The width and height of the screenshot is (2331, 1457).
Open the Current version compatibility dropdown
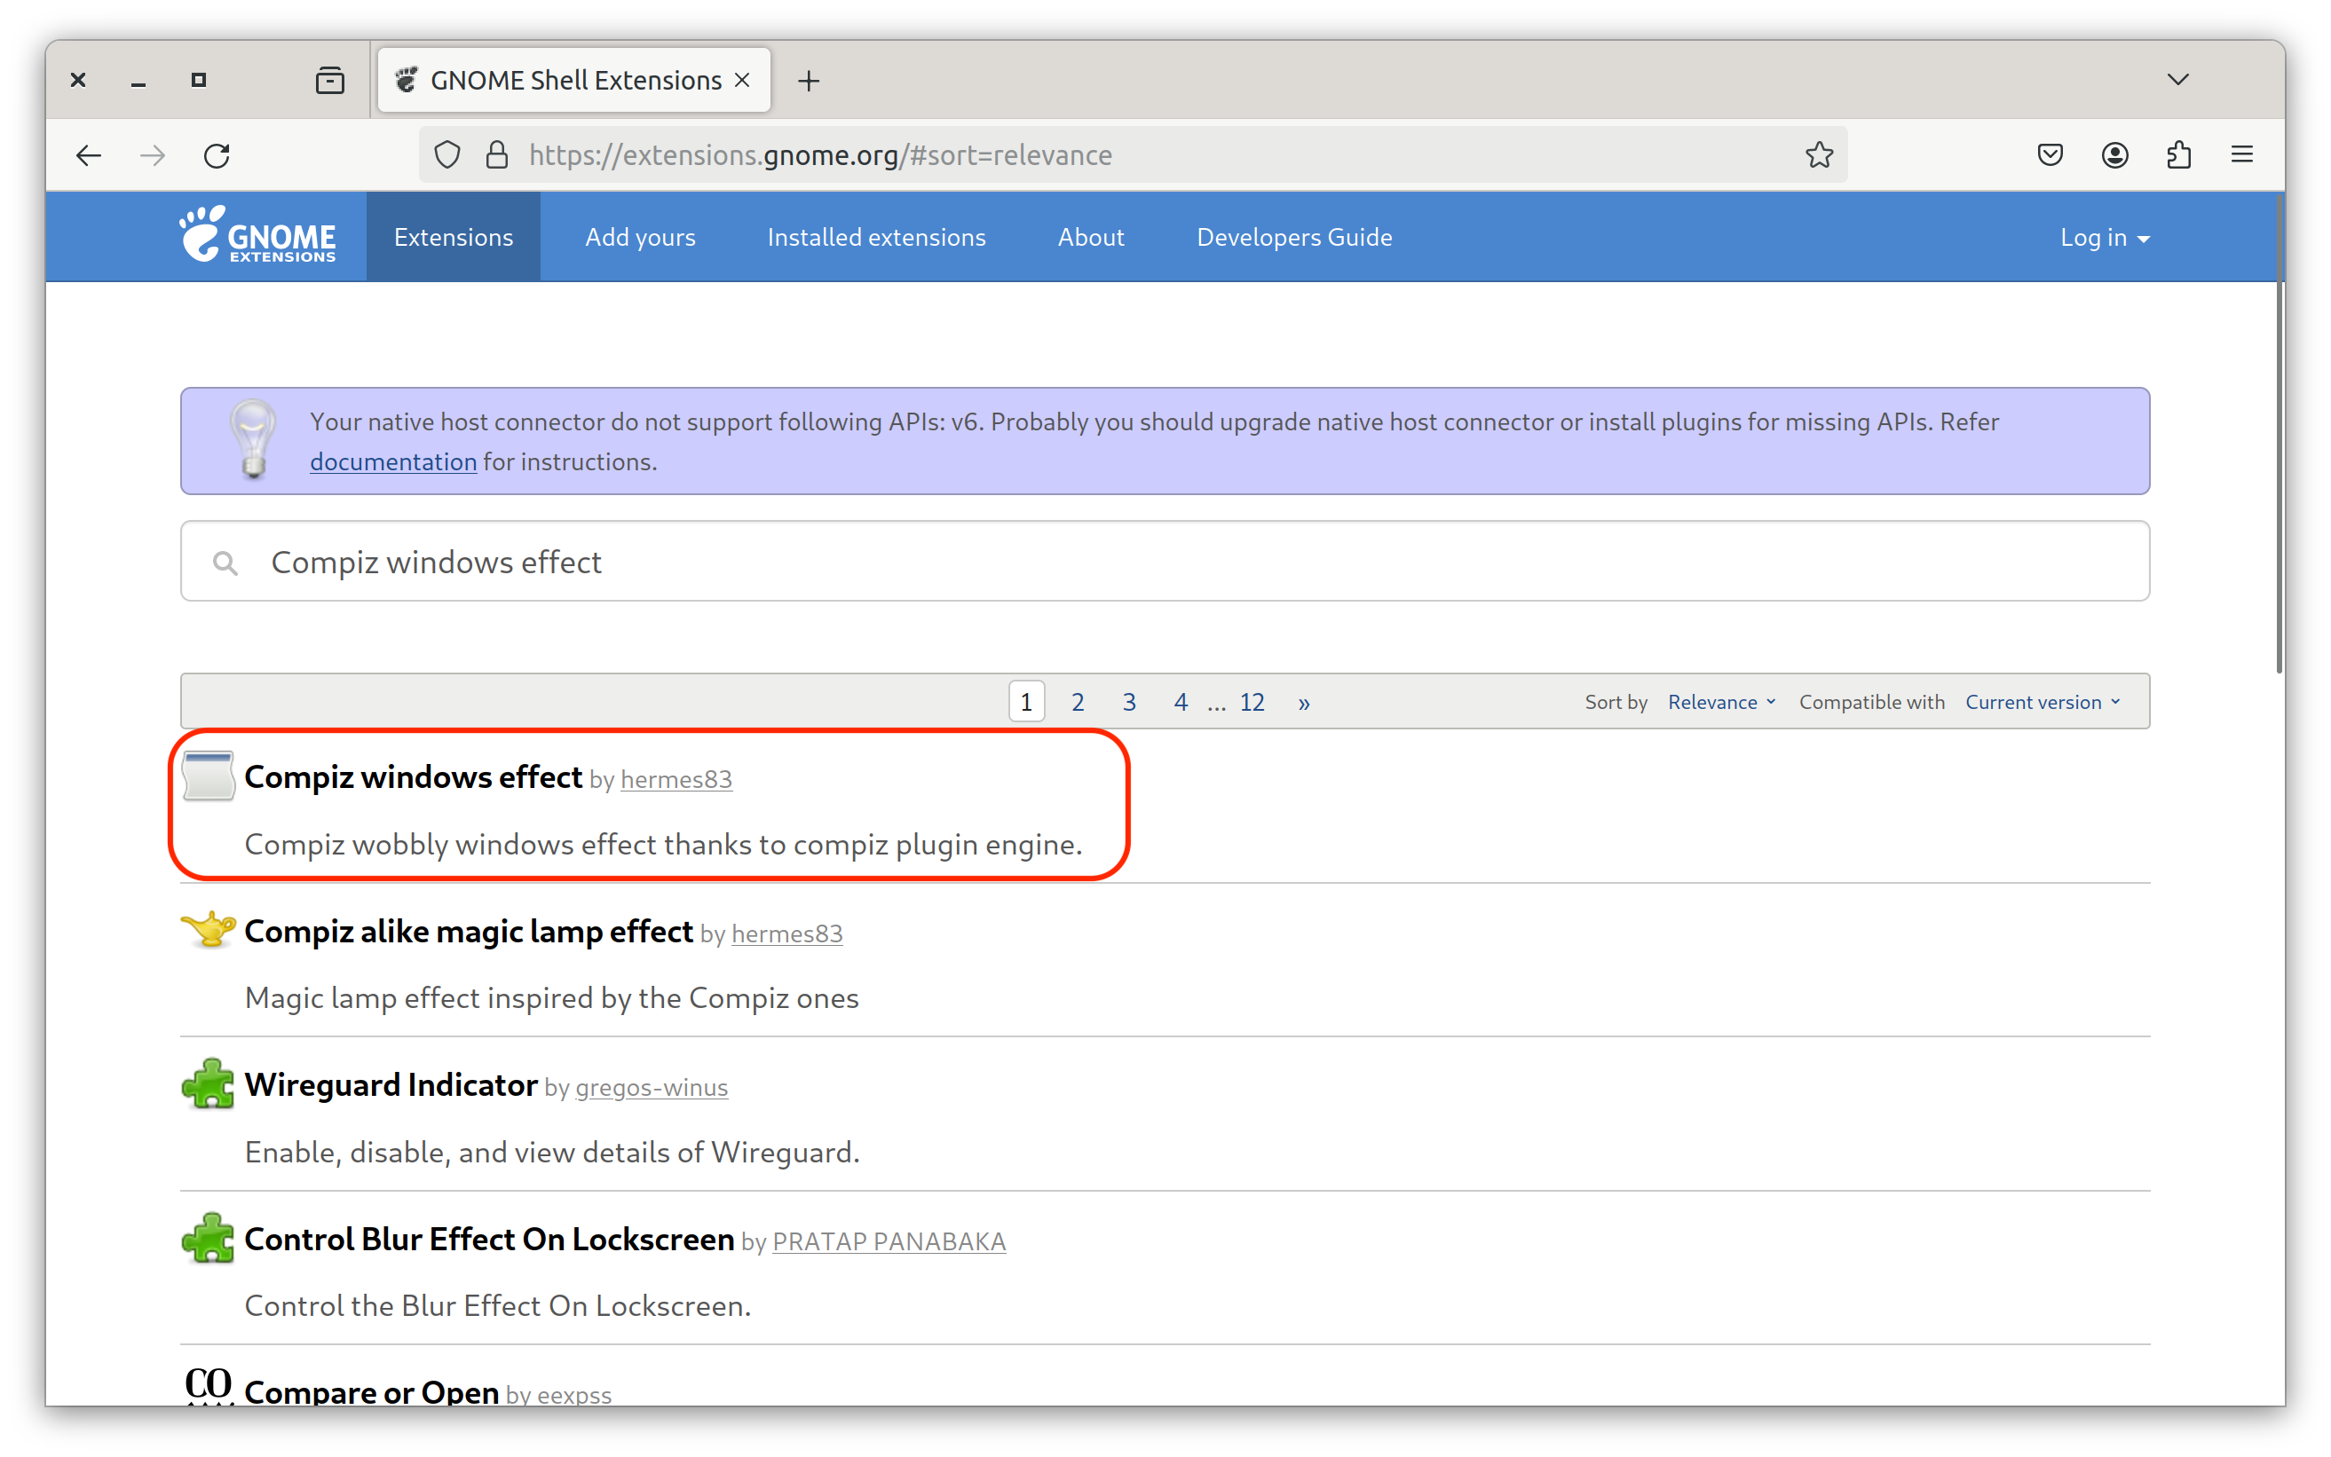2042,702
